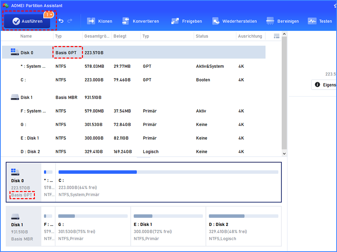The width and height of the screenshot is (337, 252).
Task: Open the Wiederherstellen toolbar menu
Action: tap(234, 21)
